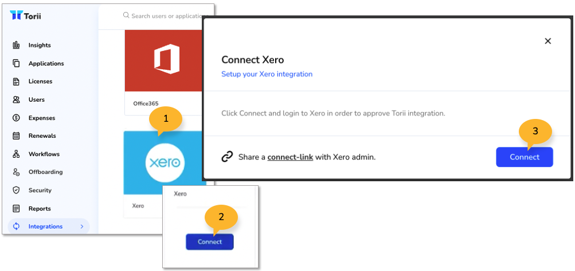Screen dimensions: 575x271
Task: Select the Xero logo tile
Action: click(x=165, y=163)
